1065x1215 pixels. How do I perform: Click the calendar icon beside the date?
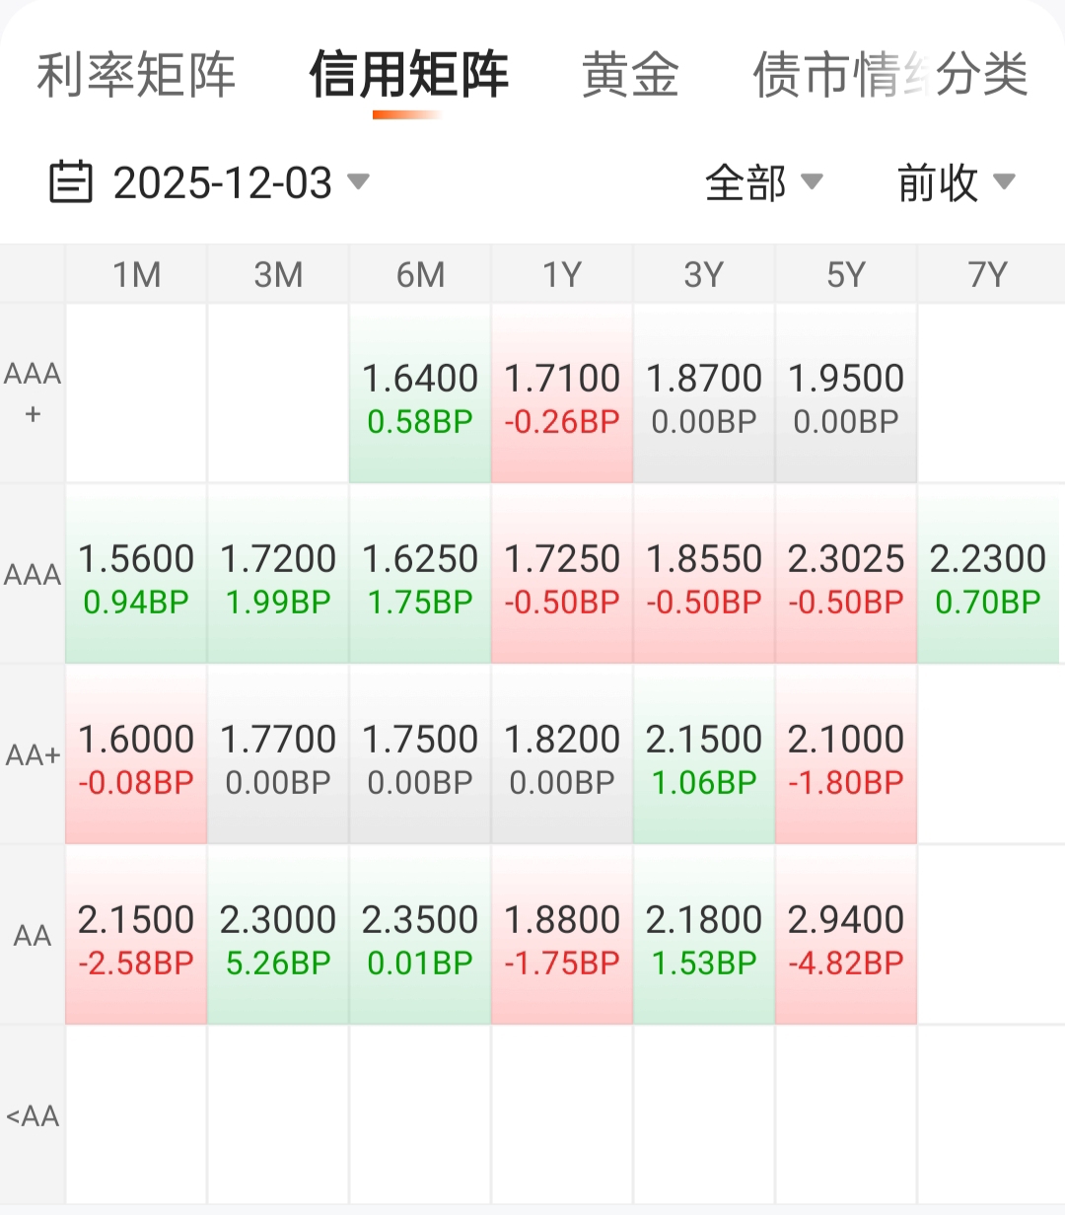pos(71,182)
